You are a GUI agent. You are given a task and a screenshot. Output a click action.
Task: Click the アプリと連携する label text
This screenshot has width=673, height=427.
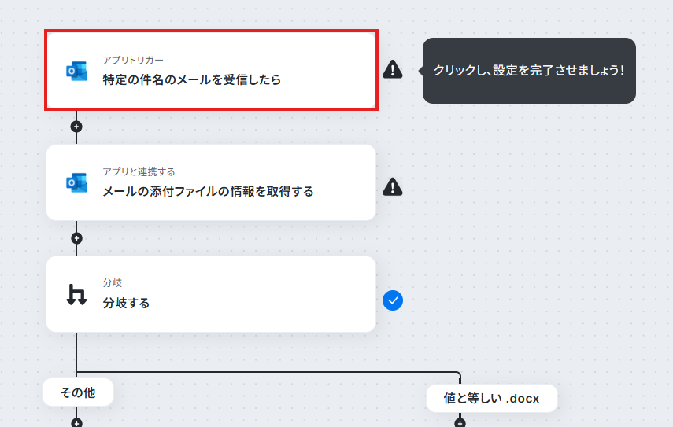pos(139,172)
